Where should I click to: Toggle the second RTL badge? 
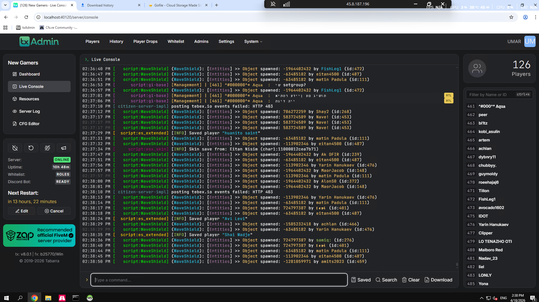point(449,101)
